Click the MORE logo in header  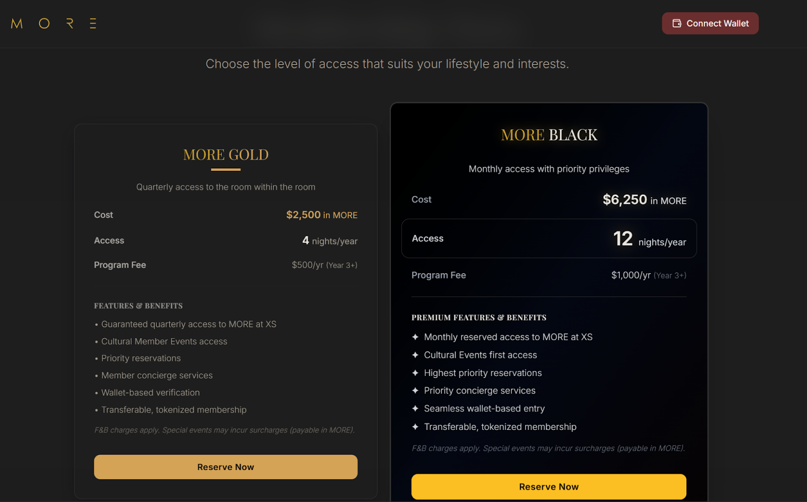pos(53,24)
